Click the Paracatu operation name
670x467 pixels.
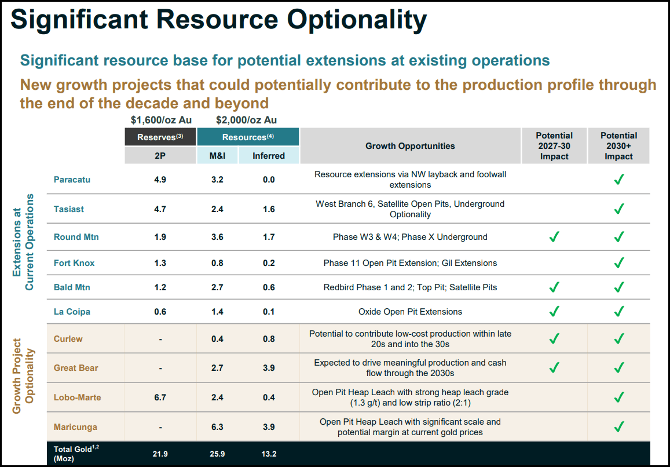[72, 180]
